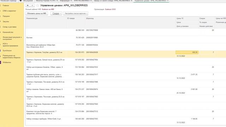Open Размещение на маркетплейсе Маркета section
This screenshot has width=226, height=127.
point(11,56)
